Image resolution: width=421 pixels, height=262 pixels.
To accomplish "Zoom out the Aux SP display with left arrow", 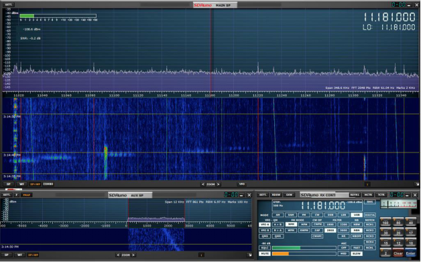I will coord(118,255).
